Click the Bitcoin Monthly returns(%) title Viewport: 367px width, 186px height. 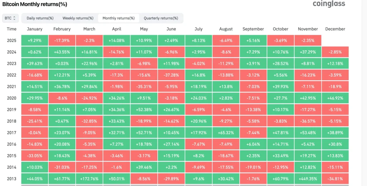click(35, 4)
